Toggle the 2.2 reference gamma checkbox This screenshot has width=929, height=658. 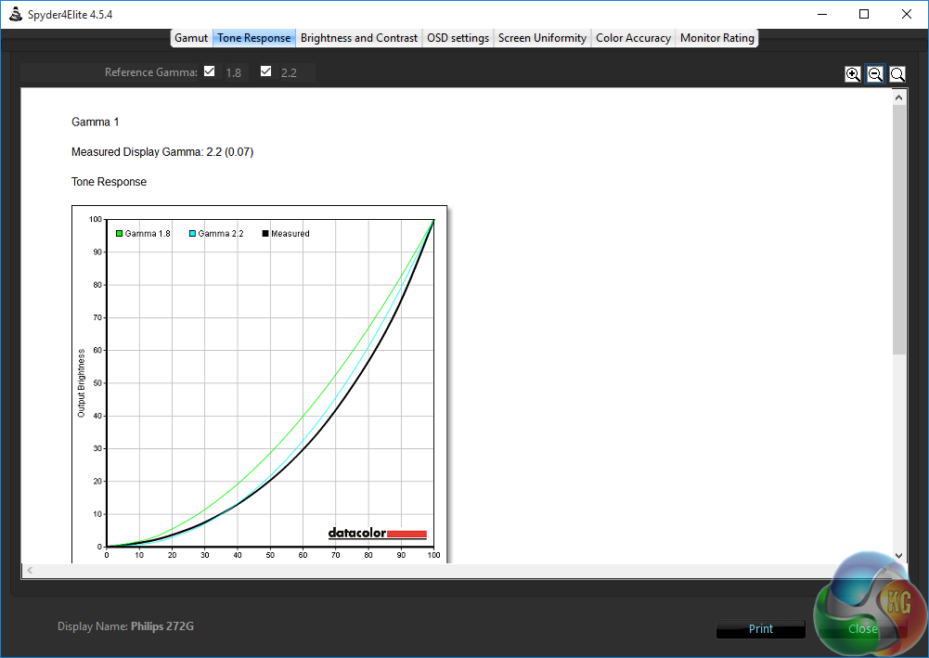pos(265,71)
